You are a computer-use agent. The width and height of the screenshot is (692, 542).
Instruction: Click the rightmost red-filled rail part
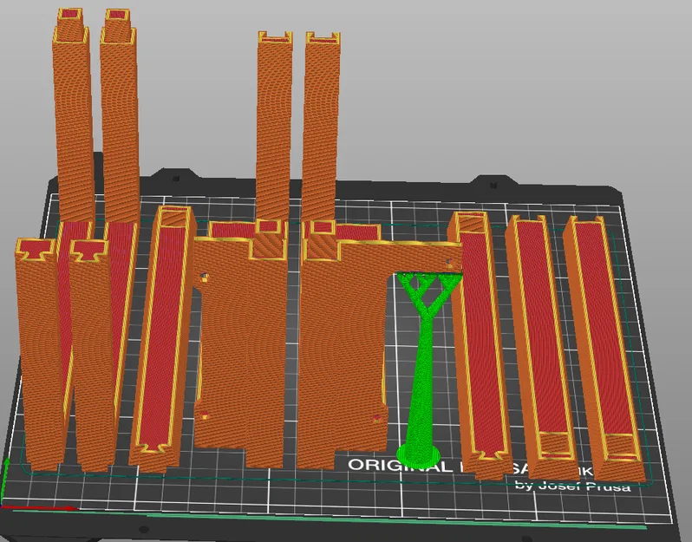[604, 349]
